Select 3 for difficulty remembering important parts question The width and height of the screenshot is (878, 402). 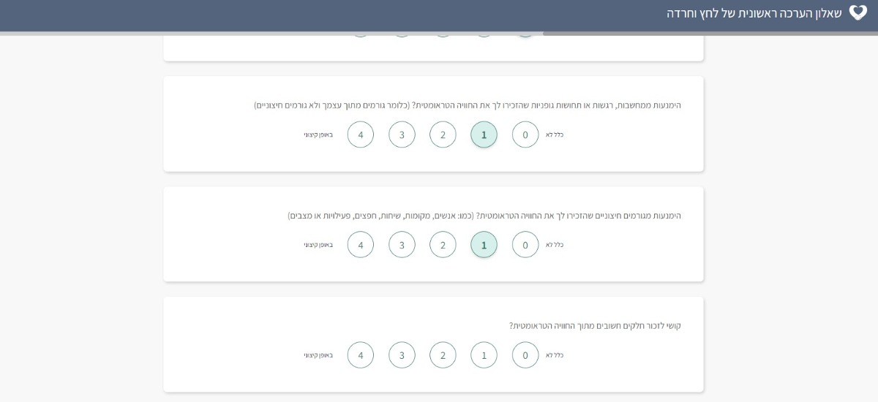click(x=402, y=355)
